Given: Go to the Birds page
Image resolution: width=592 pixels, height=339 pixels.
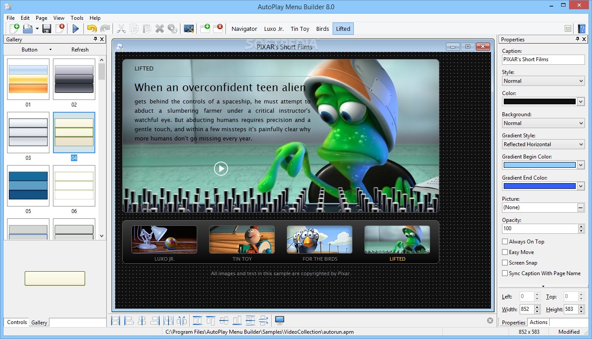Looking at the screenshot, I should 322,29.
